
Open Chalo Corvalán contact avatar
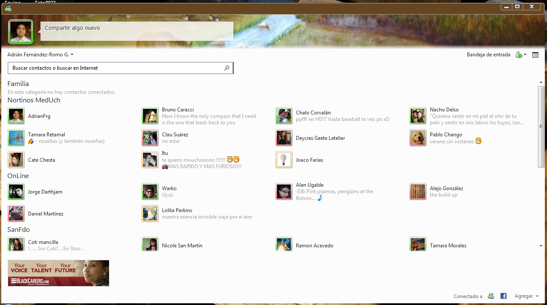(284, 116)
